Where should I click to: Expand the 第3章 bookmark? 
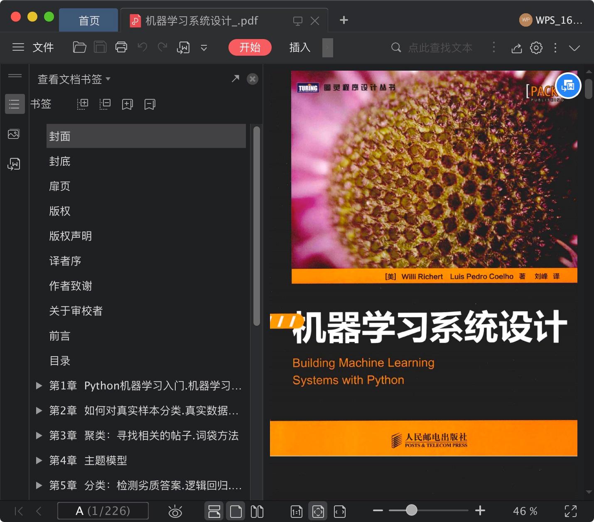click(x=39, y=436)
